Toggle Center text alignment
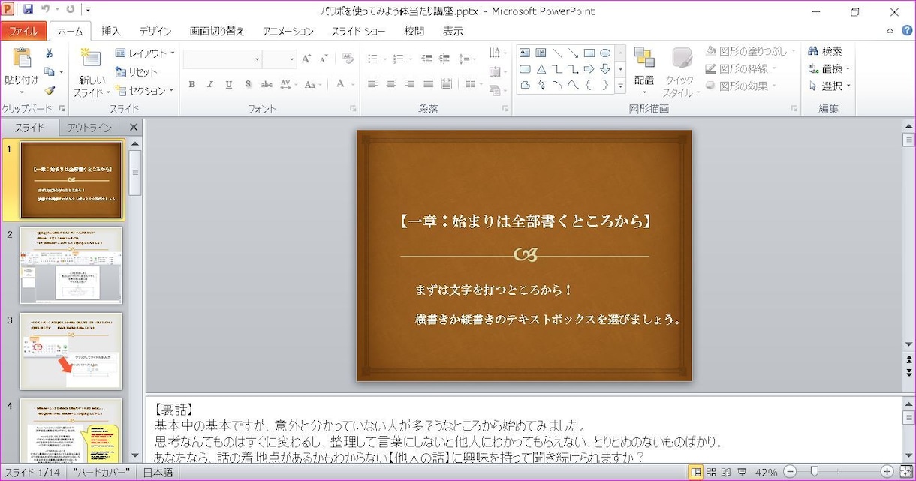The height and width of the screenshot is (481, 916). pyautogui.click(x=391, y=83)
